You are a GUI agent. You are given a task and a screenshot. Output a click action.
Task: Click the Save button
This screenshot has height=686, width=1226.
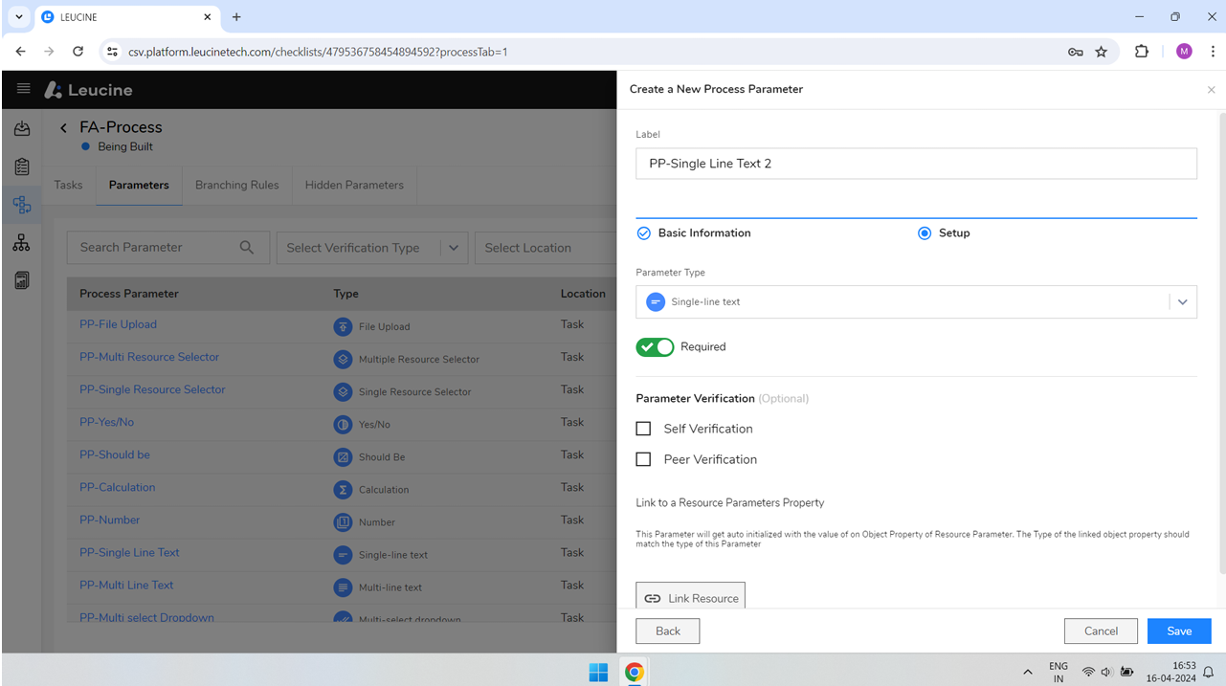1179,631
